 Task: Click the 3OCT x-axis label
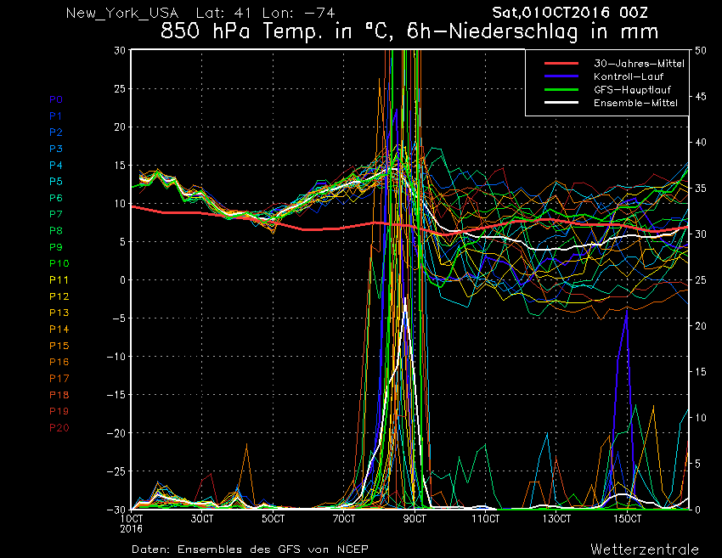(x=201, y=519)
